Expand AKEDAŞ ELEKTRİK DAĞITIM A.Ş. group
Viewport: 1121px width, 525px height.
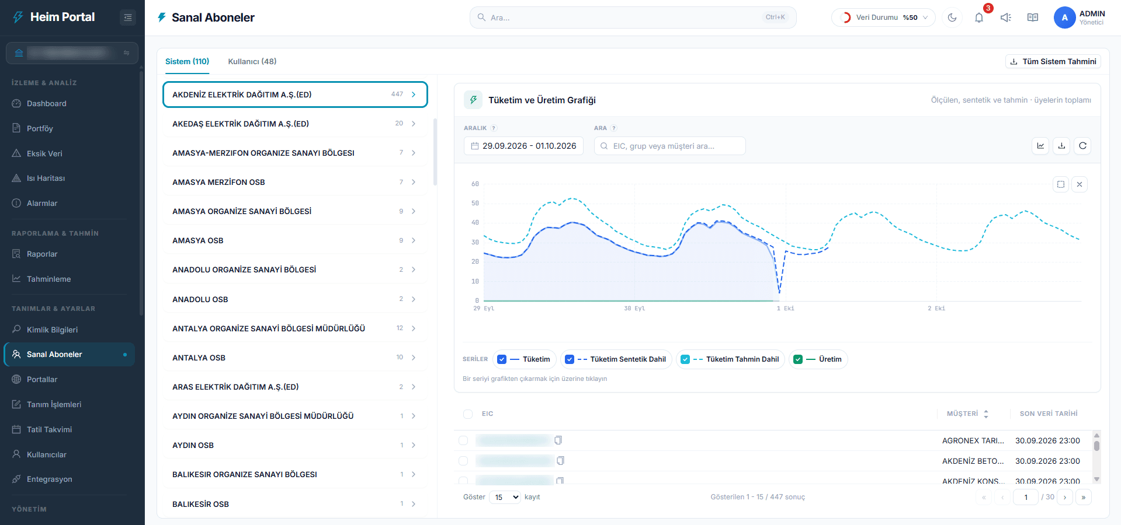294,124
